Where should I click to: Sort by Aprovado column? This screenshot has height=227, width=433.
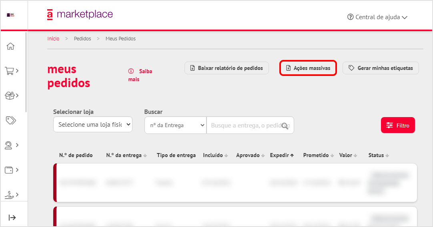click(250, 155)
